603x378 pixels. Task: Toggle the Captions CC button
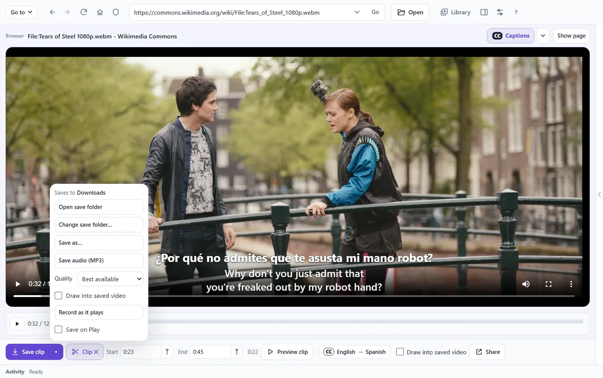[511, 36]
